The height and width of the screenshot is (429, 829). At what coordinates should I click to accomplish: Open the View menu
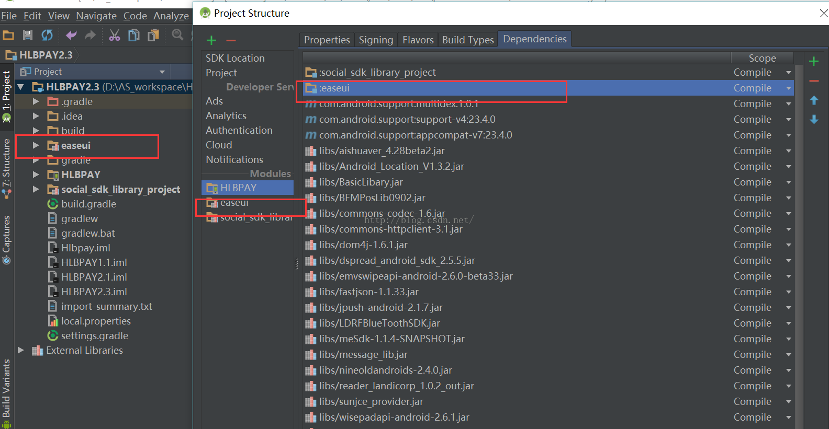(59, 16)
